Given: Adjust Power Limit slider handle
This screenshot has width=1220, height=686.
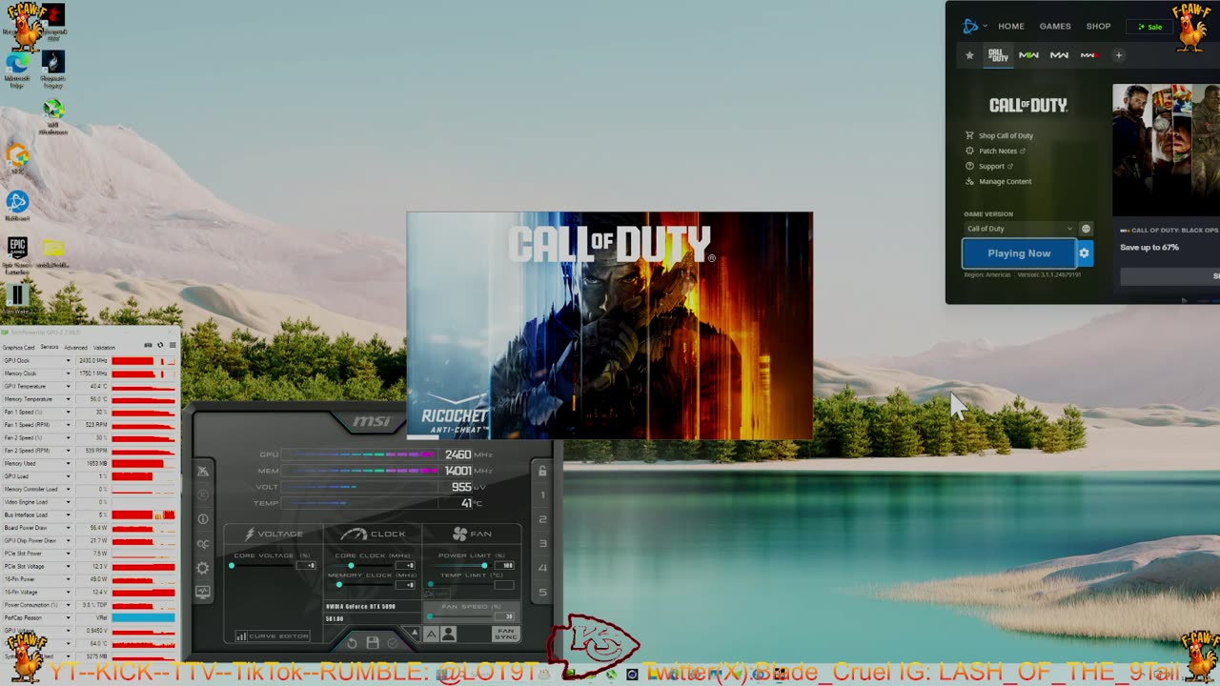Looking at the screenshot, I should point(484,565).
